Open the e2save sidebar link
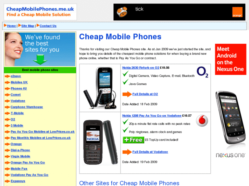249x186 pixels. [16, 76]
